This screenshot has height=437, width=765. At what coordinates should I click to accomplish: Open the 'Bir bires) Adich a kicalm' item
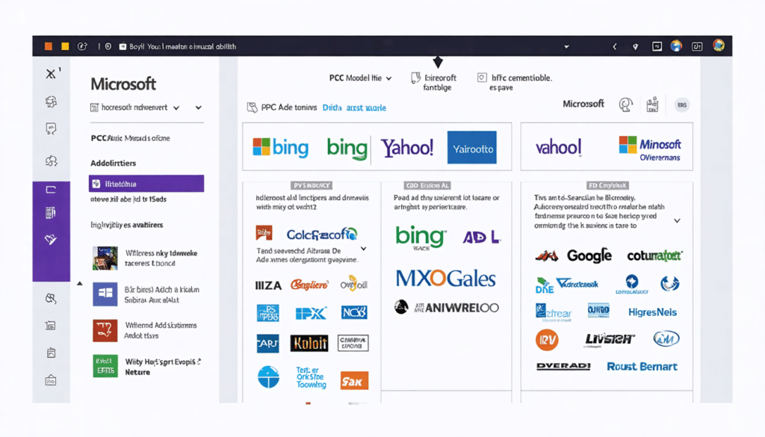coord(146,294)
